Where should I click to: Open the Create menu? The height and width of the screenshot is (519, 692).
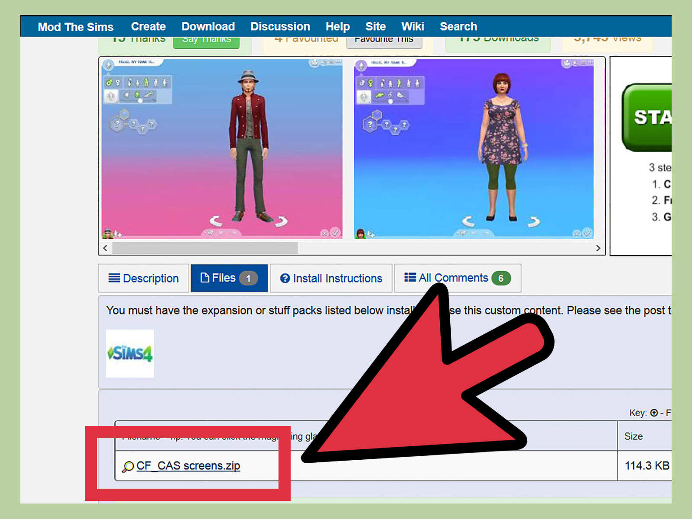tap(148, 27)
